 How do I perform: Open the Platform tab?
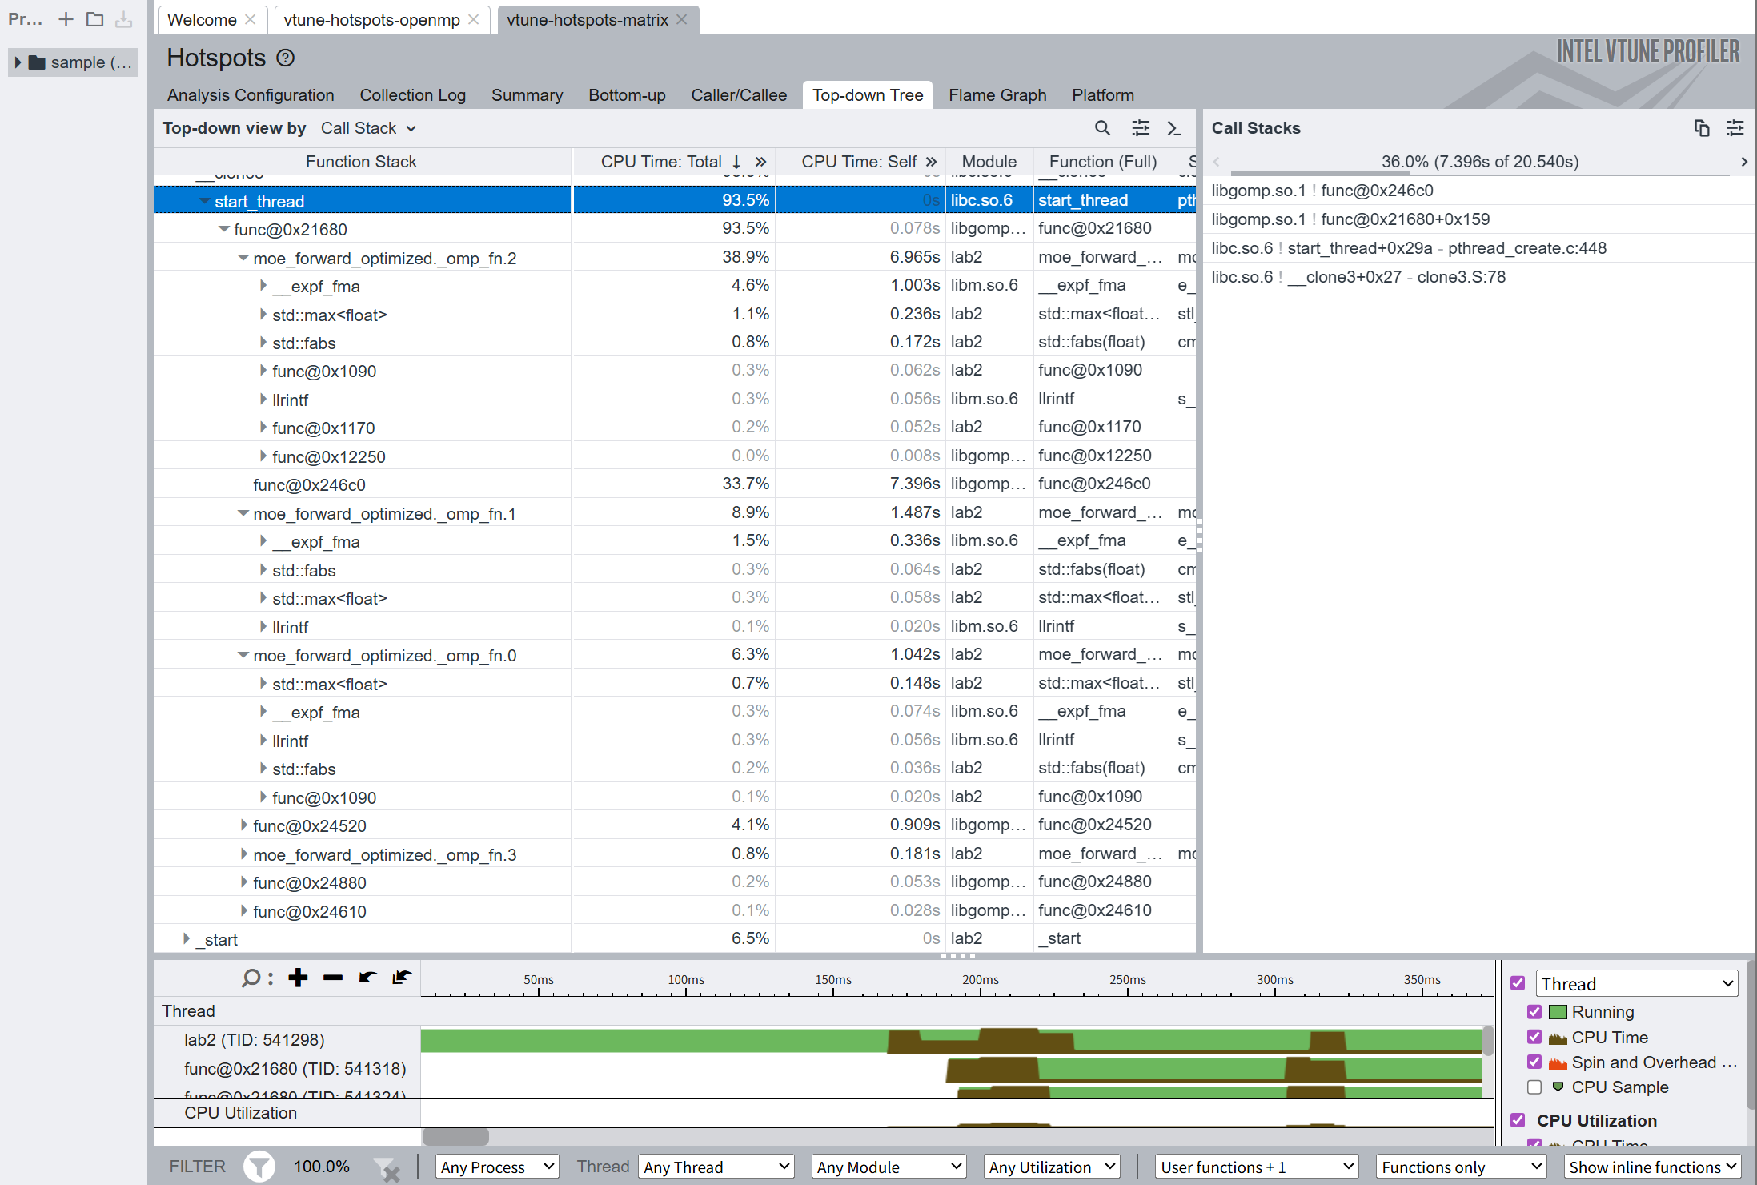[1102, 94]
